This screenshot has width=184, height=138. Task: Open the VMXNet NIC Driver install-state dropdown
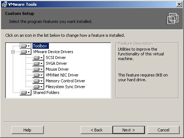[x=38, y=75]
